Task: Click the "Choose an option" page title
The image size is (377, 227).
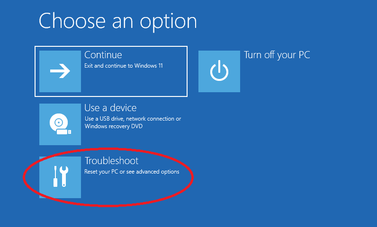Action: point(117,21)
